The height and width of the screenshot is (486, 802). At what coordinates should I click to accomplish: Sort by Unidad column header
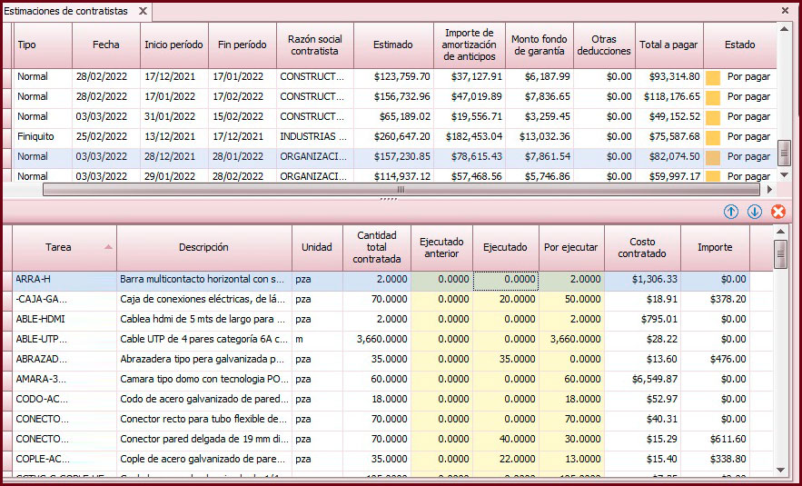tap(317, 248)
